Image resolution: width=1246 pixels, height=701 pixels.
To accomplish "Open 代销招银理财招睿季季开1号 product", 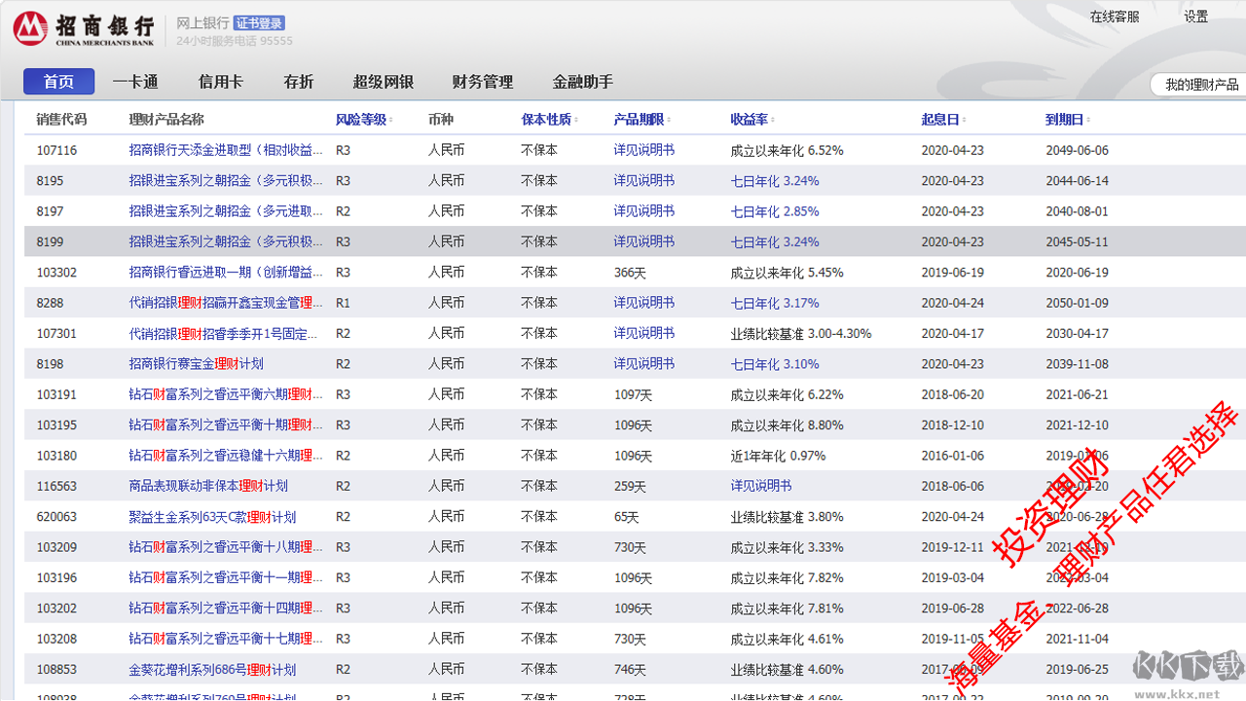I will pos(223,333).
